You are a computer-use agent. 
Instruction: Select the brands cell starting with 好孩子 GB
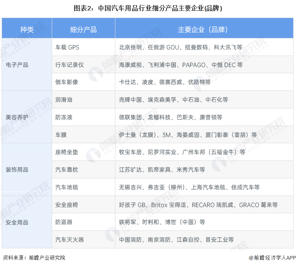pyautogui.click(x=198, y=205)
